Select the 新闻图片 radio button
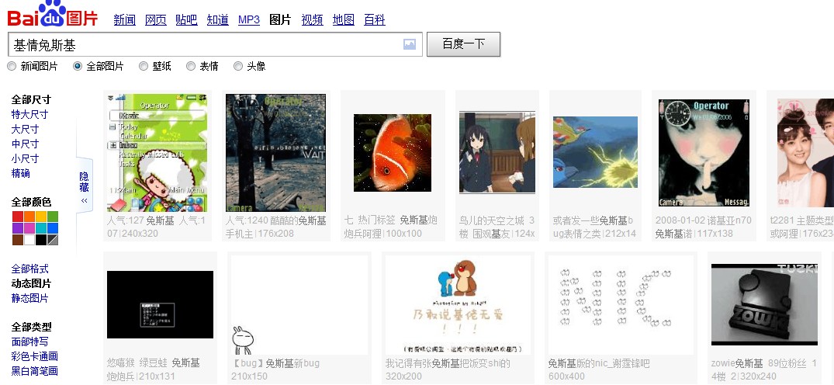This screenshot has height=385, width=834. pos(12,66)
